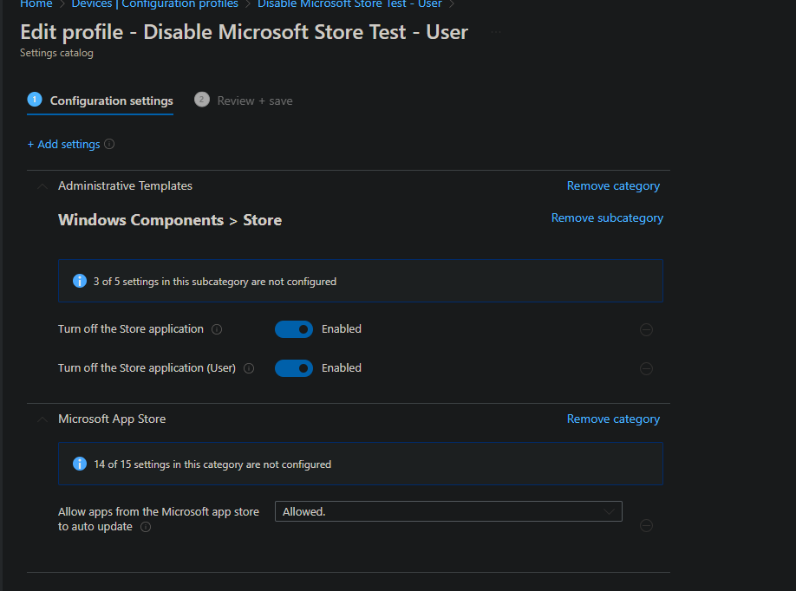Click the '3 of 5 settings' info banner

pyautogui.click(x=361, y=281)
